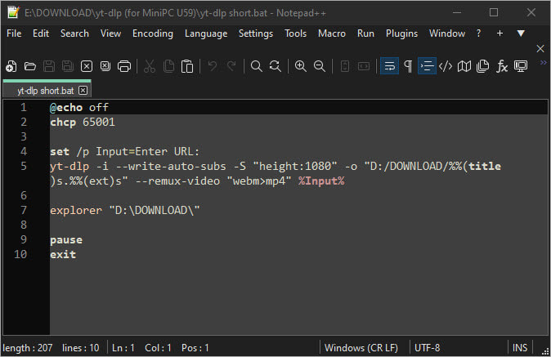551x357 pixels.
Task: Click the Save All toolbar icon
Action: click(x=68, y=66)
